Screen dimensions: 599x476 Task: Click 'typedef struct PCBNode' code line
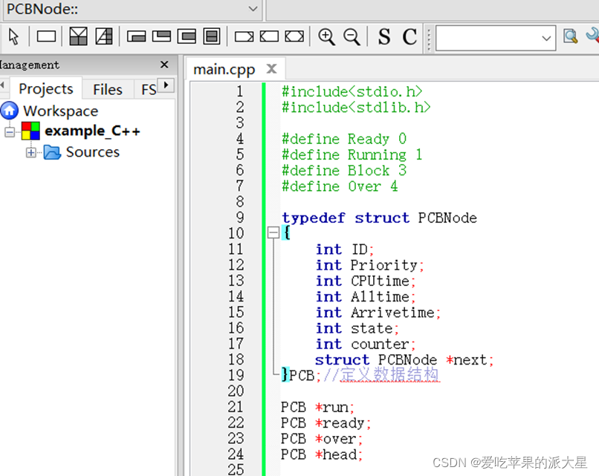[x=379, y=218]
